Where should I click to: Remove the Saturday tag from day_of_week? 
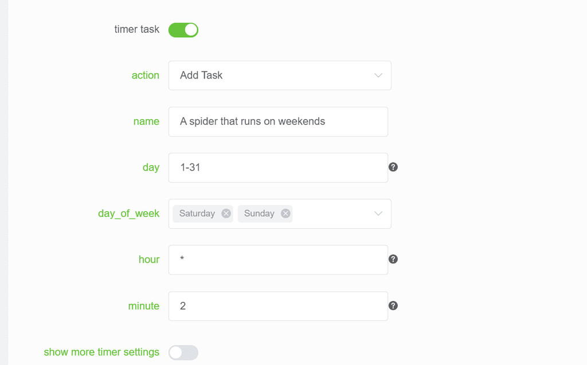click(x=226, y=213)
